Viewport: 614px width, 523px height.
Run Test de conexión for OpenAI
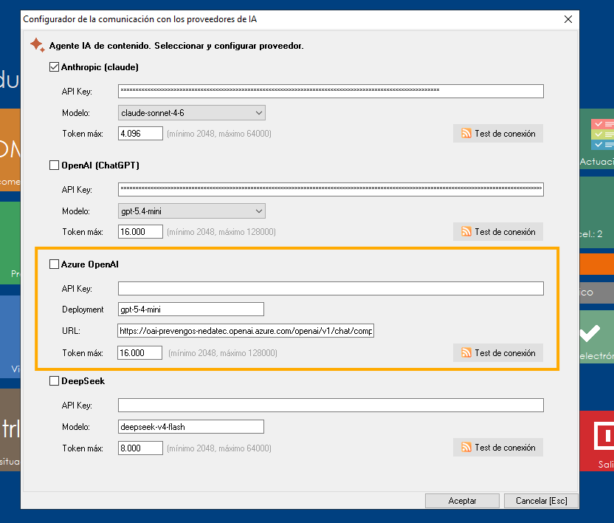coord(497,232)
